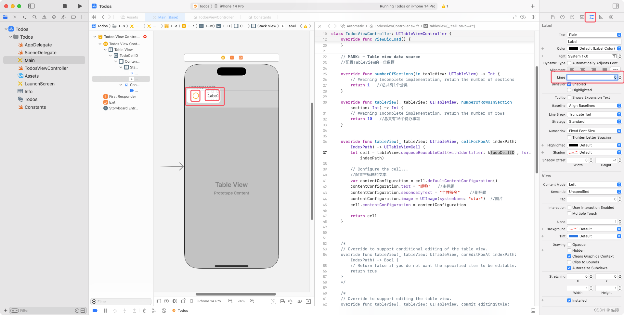Open the library with plus button

click(533, 6)
